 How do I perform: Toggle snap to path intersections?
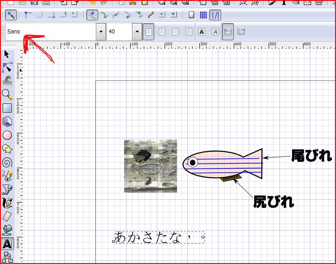point(116,15)
